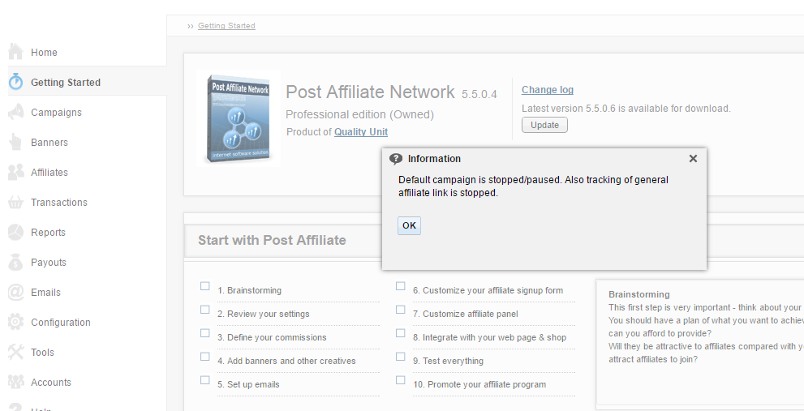This screenshot has height=411, width=804.
Task: Check the '9. Test everything' checkbox
Action: pos(401,357)
